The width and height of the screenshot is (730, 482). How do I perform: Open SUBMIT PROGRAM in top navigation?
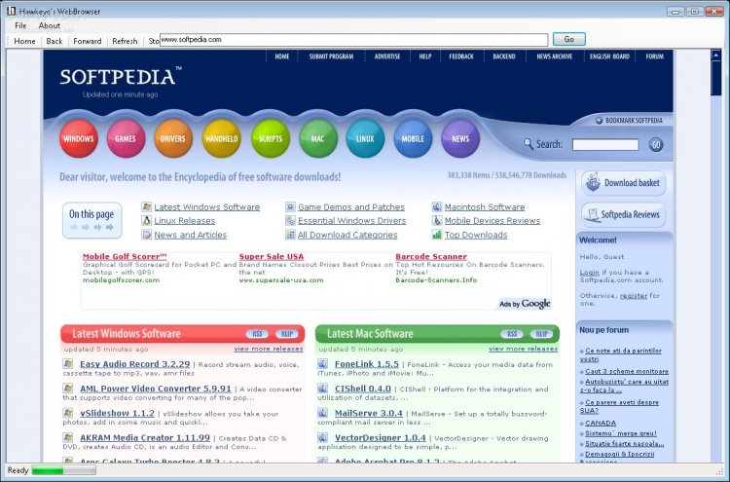331,56
